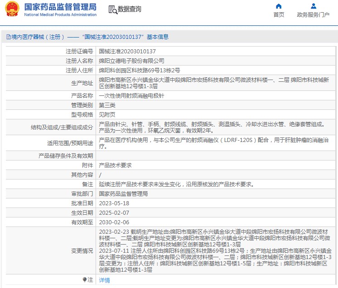The image size is (338, 288).
Task: Click the 产品名称 row label
Action: point(82,95)
